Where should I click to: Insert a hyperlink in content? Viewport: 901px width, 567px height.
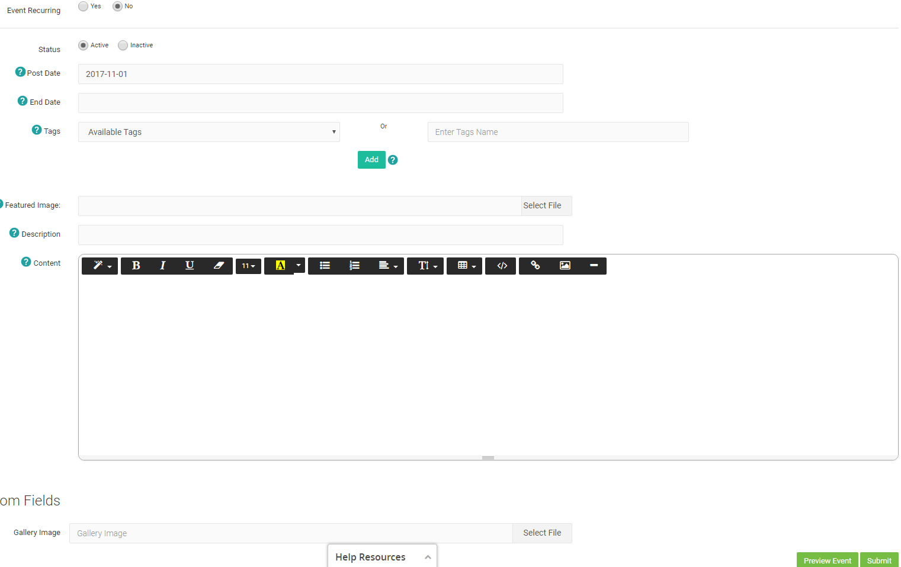[535, 266]
